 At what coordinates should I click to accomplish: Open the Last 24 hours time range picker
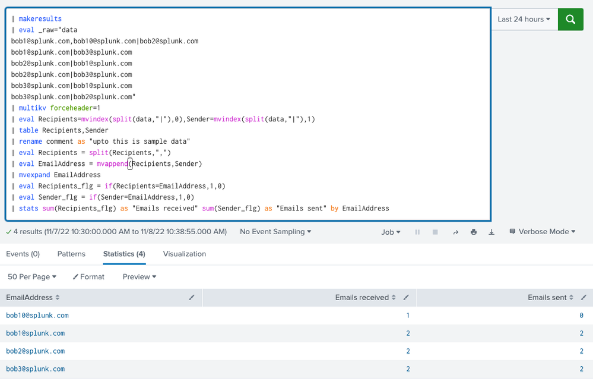click(524, 19)
